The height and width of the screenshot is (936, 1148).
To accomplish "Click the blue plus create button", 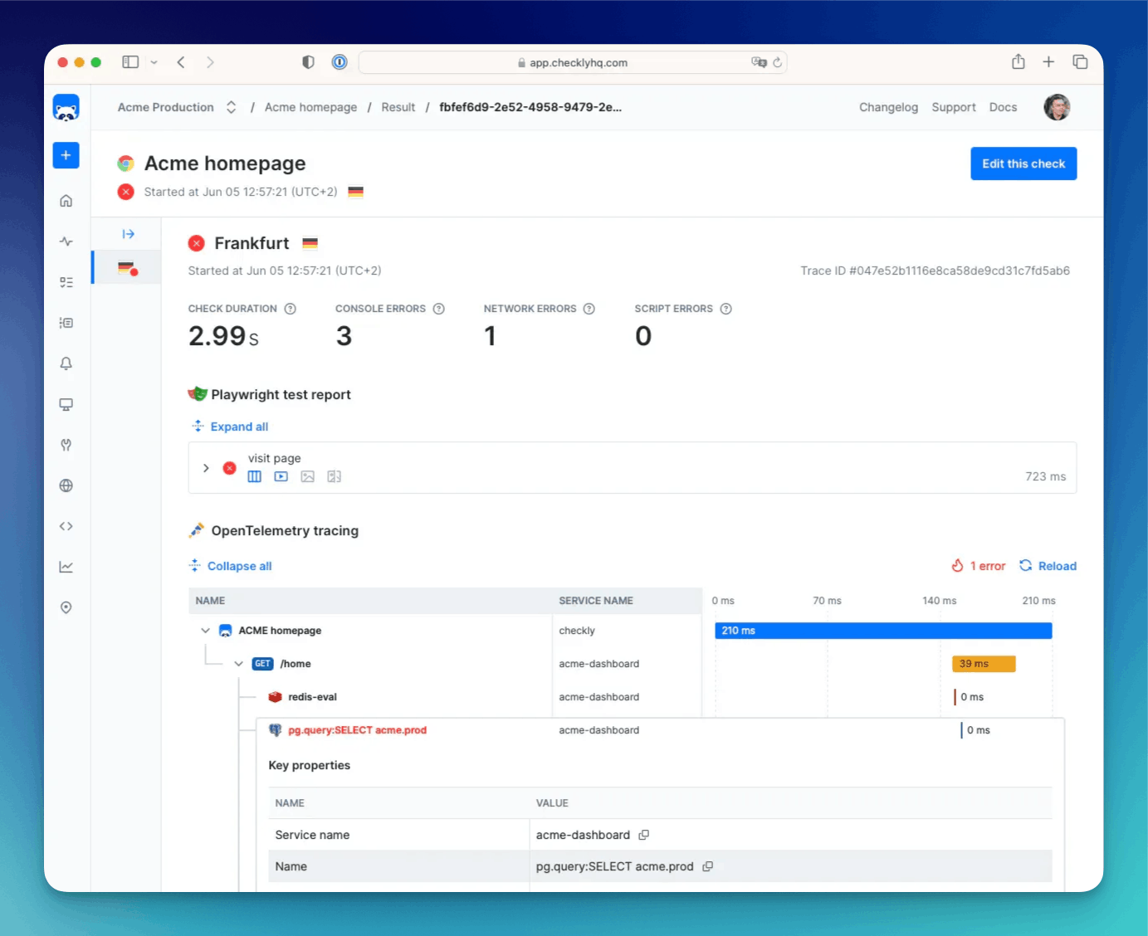I will coord(66,155).
